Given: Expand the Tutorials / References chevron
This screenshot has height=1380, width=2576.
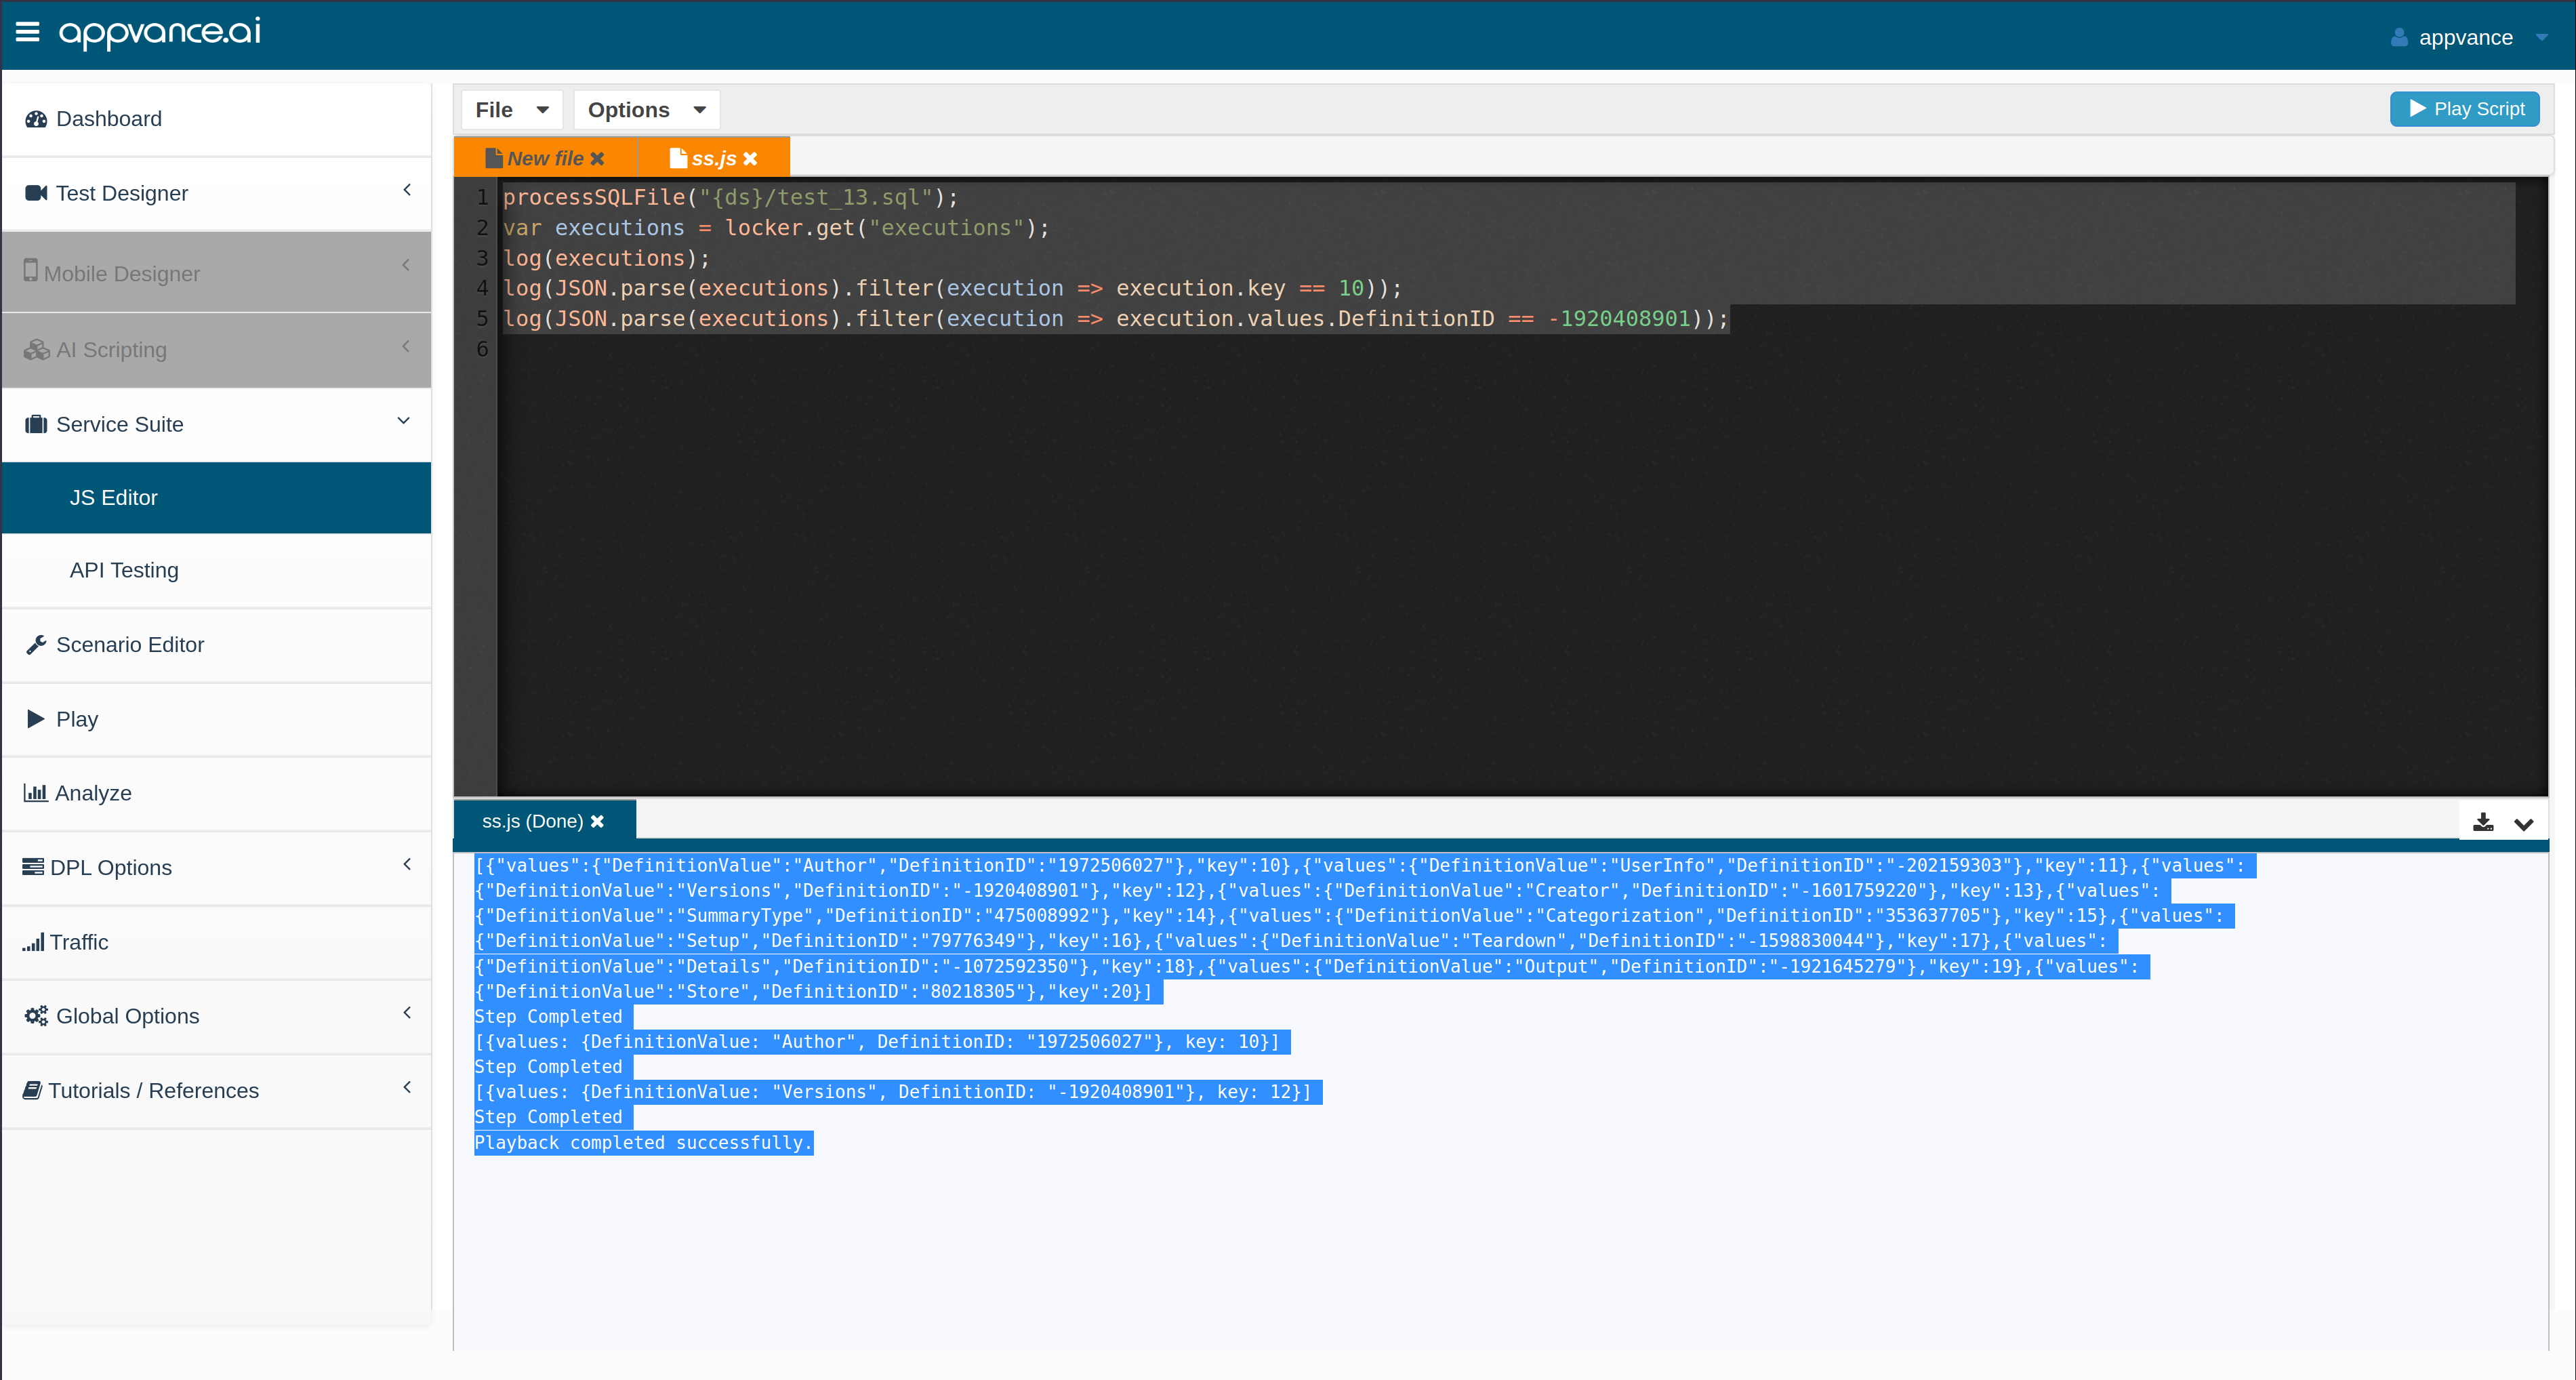Looking at the screenshot, I should coord(407,1087).
